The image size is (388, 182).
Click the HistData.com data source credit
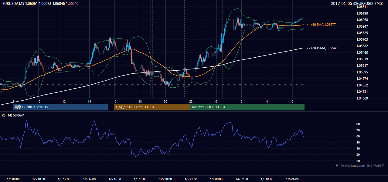coord(360,166)
